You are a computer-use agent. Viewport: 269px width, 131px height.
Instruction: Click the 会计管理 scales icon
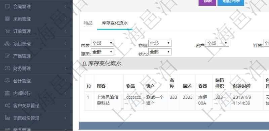7,81
